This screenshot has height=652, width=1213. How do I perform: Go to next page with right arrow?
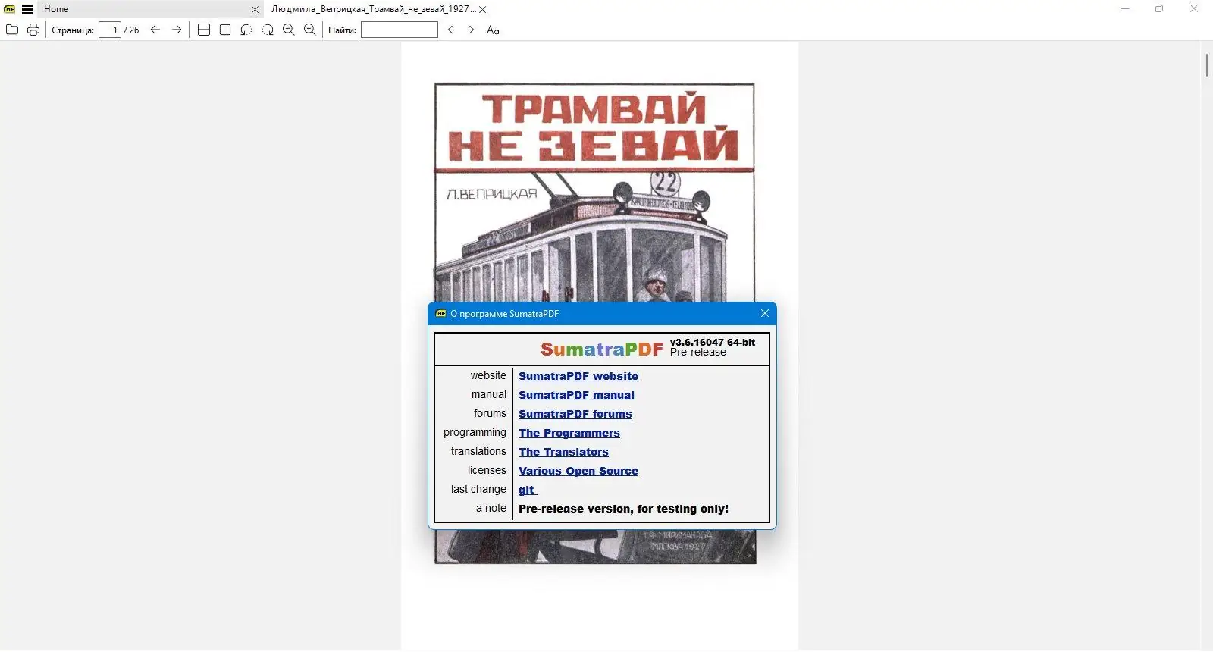177,30
